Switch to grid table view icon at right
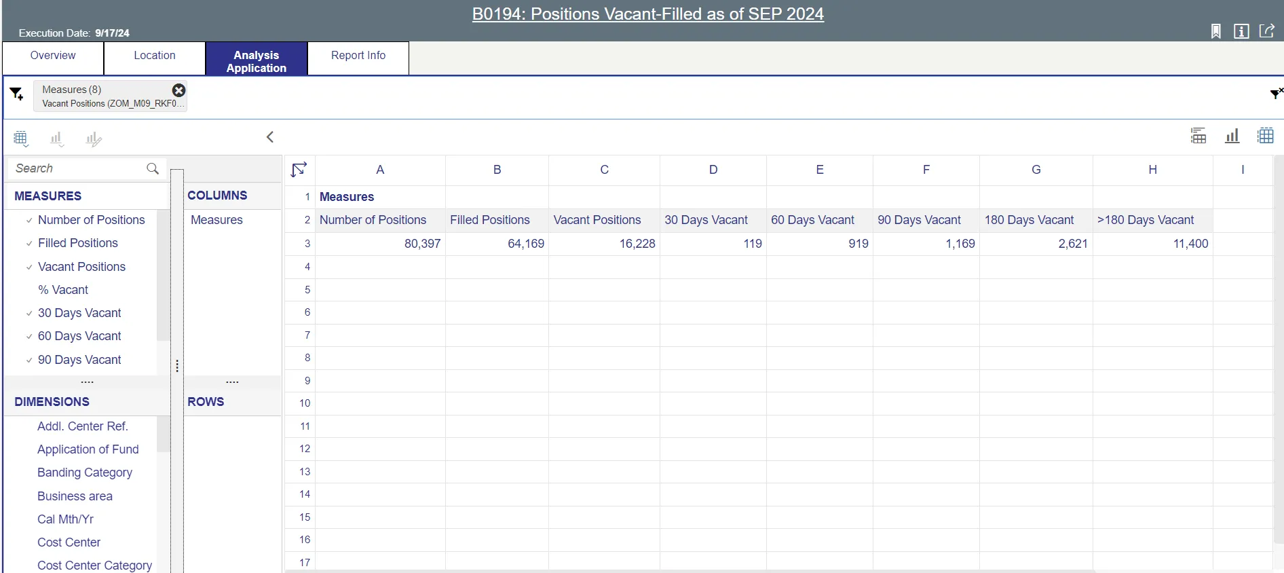Screen dimensions: 1284x573 click(1265, 136)
